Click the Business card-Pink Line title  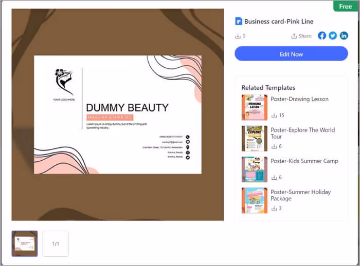pos(279,22)
